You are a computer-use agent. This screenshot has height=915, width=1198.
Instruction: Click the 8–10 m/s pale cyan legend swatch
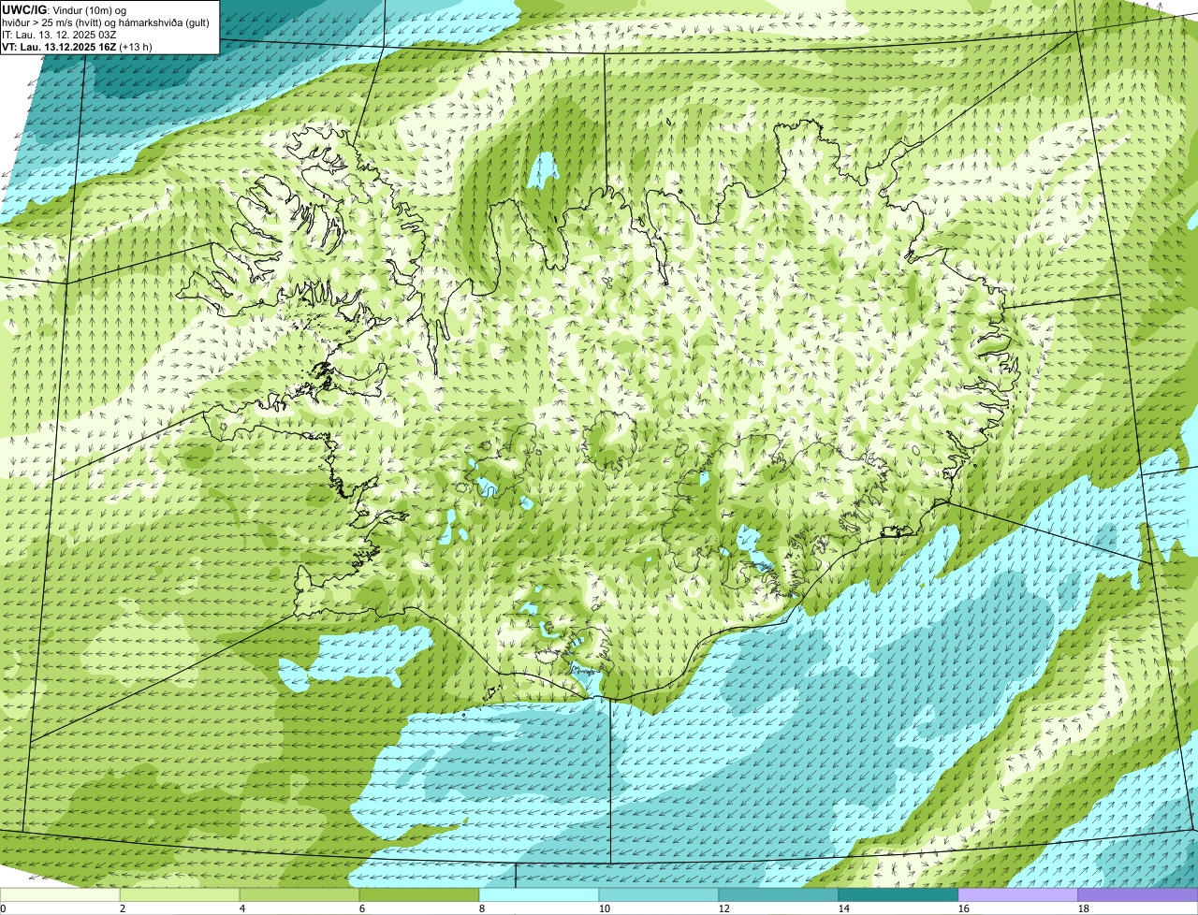pyautogui.click(x=539, y=895)
